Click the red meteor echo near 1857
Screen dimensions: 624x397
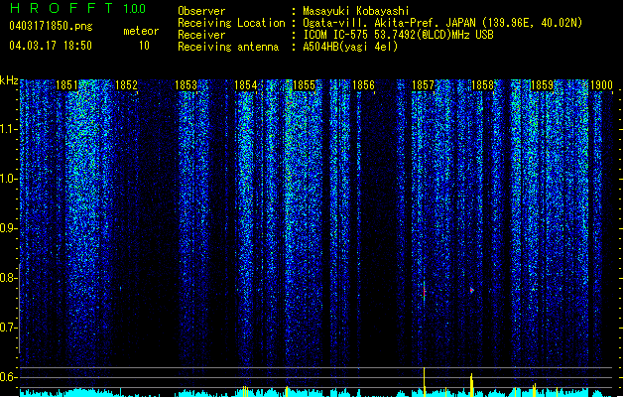click(425, 293)
